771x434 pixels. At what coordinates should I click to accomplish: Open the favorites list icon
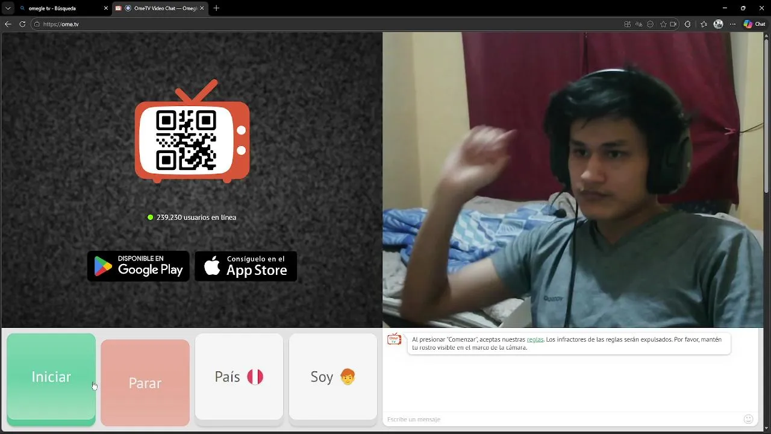704,24
